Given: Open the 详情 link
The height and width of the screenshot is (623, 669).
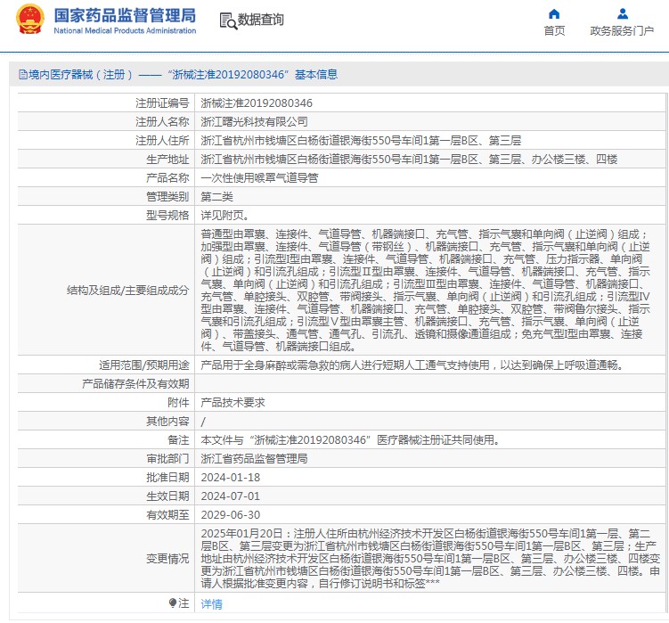Looking at the screenshot, I should (212, 603).
